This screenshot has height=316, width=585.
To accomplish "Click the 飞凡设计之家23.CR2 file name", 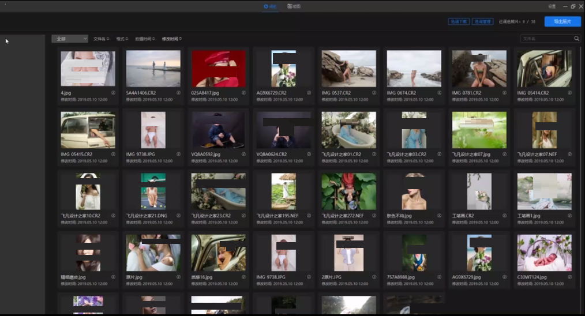I will point(211,216).
